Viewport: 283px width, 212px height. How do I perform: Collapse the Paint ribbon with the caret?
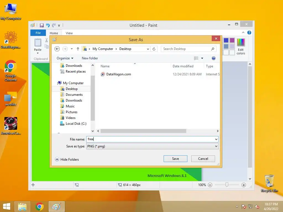[243, 33]
